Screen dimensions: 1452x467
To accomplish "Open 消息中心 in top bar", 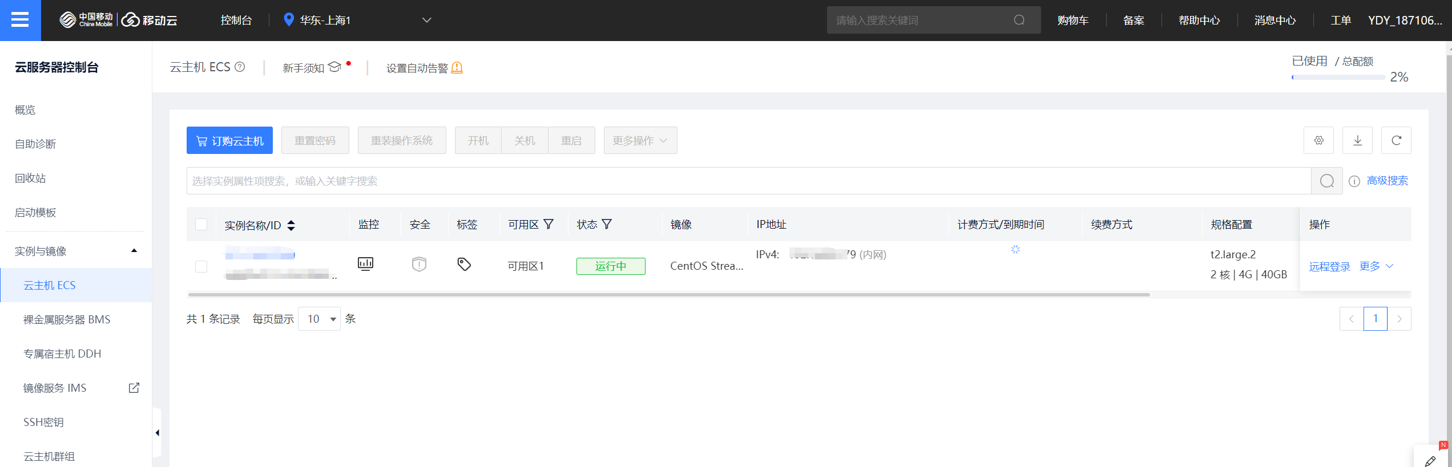I will click(x=1275, y=20).
